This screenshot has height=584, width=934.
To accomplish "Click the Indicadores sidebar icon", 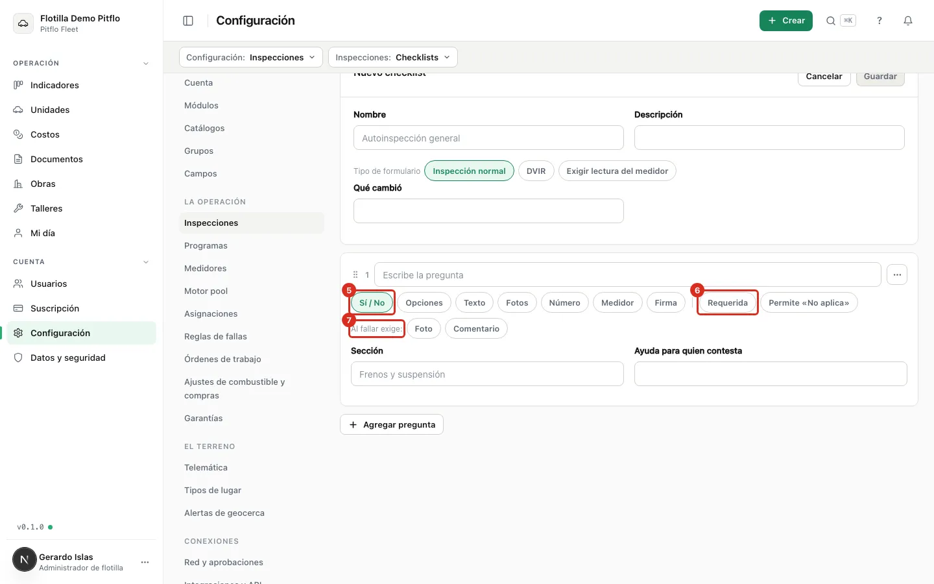I will click(x=18, y=85).
